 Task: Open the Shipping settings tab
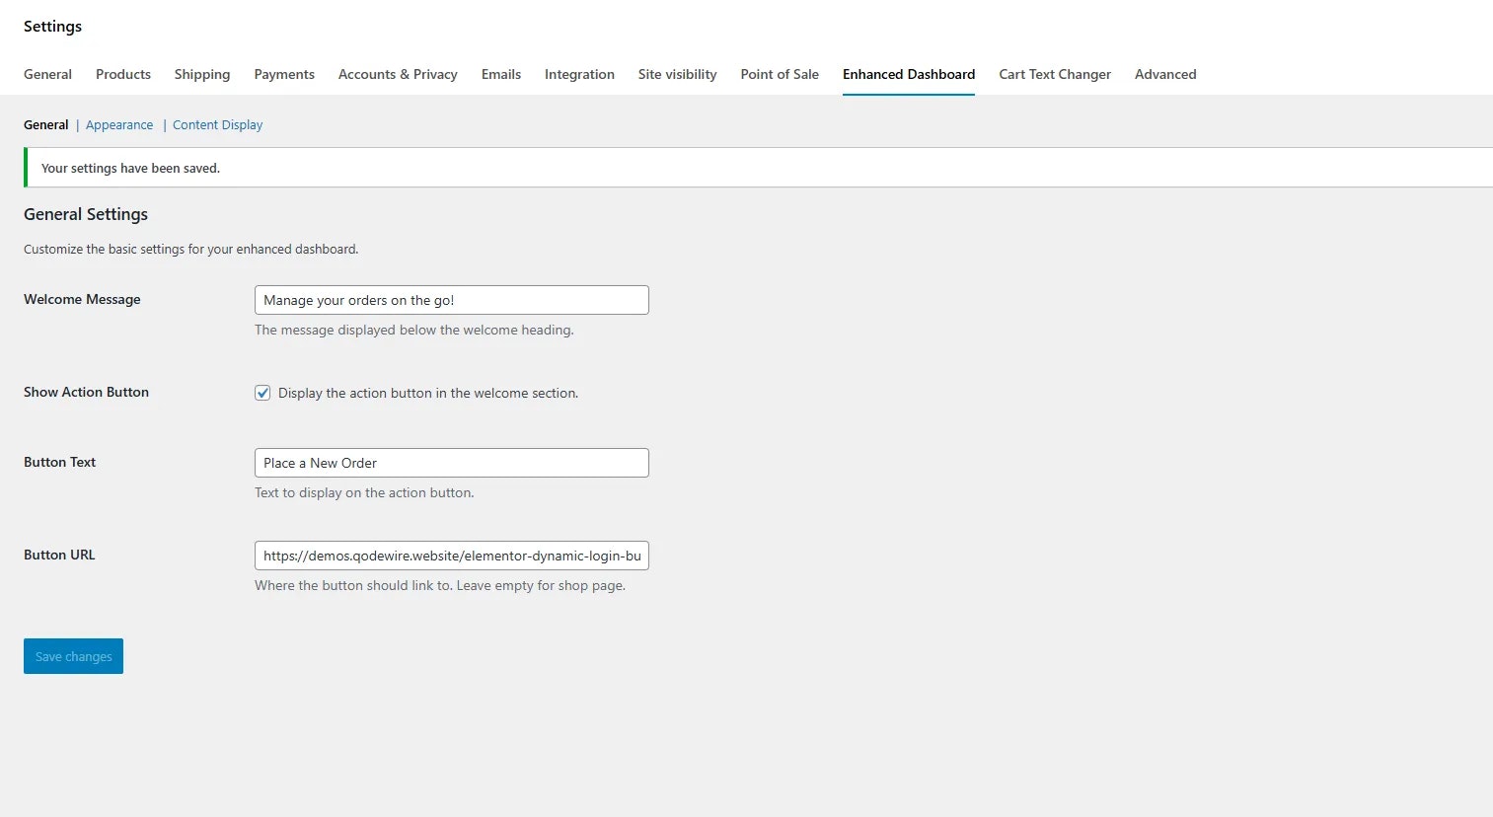(201, 74)
